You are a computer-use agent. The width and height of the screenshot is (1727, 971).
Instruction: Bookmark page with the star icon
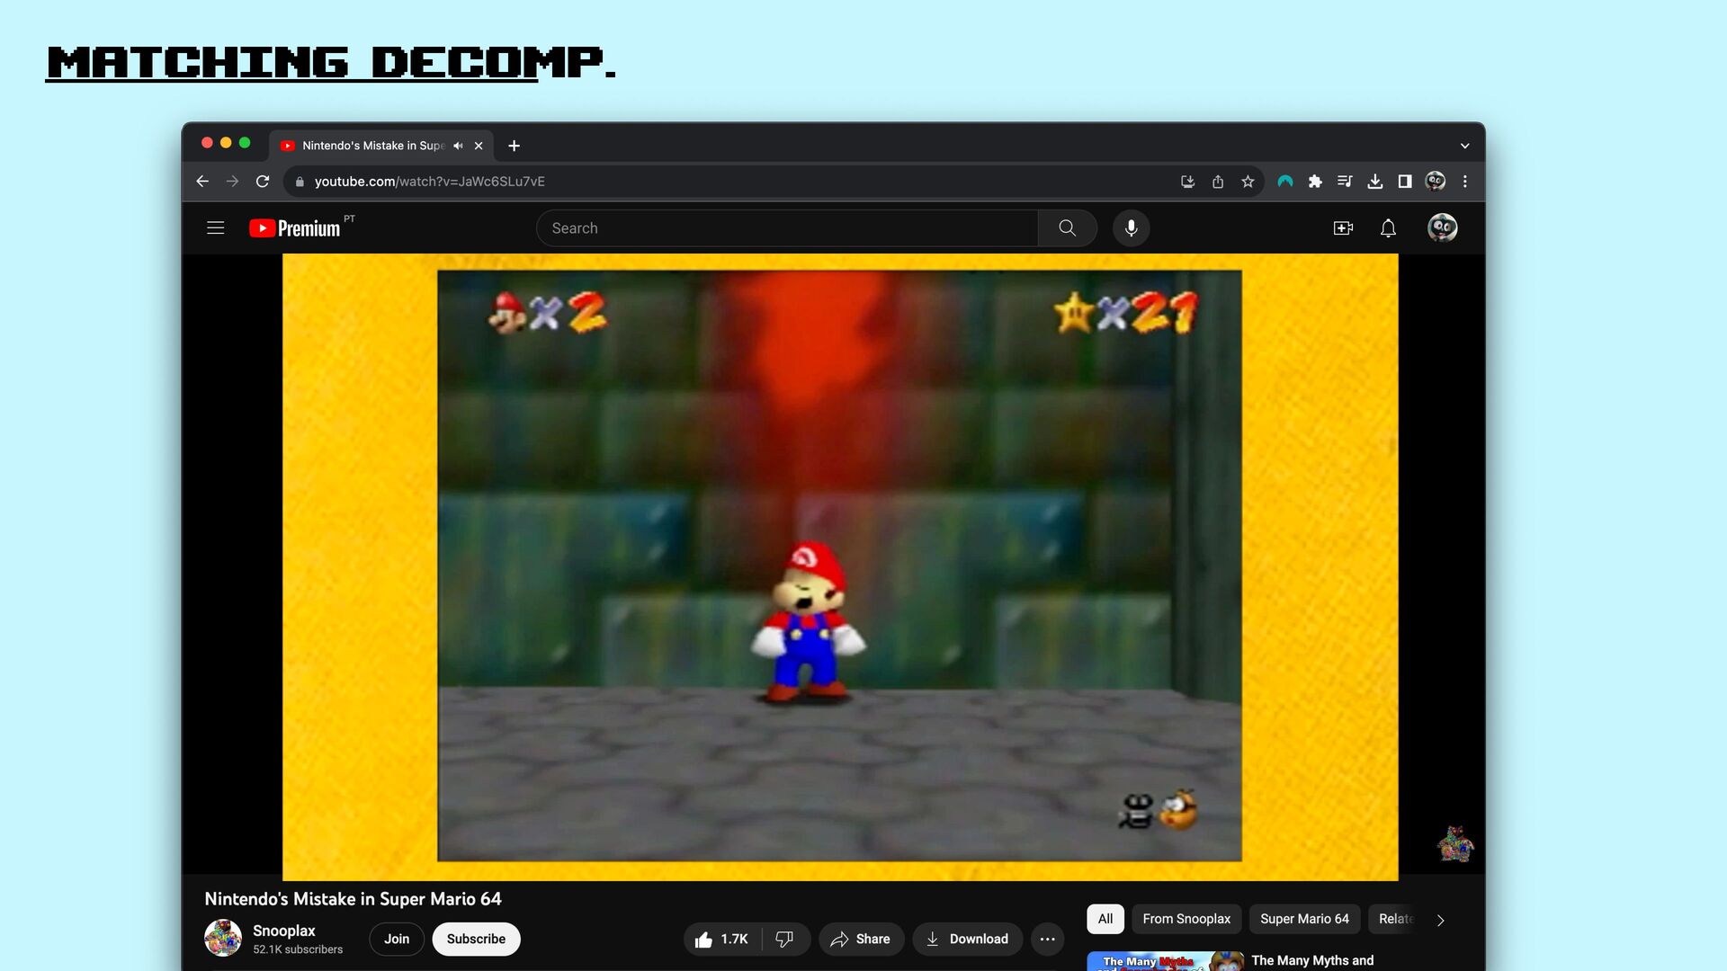pos(1248,182)
